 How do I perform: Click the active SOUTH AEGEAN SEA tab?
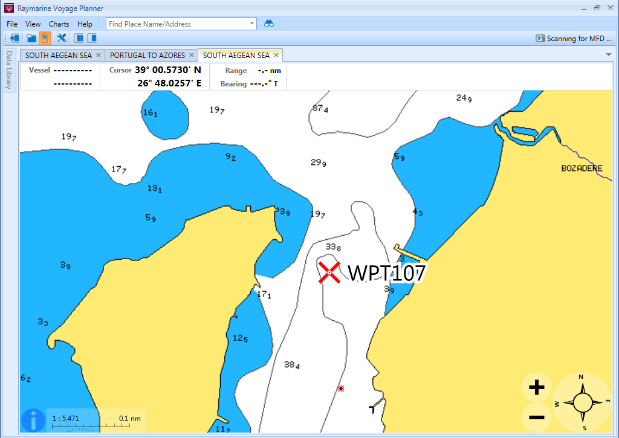click(236, 55)
